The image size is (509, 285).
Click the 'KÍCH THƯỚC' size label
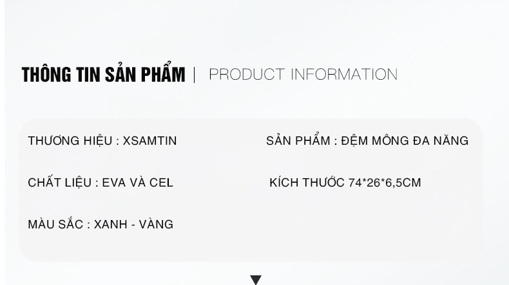307,183
